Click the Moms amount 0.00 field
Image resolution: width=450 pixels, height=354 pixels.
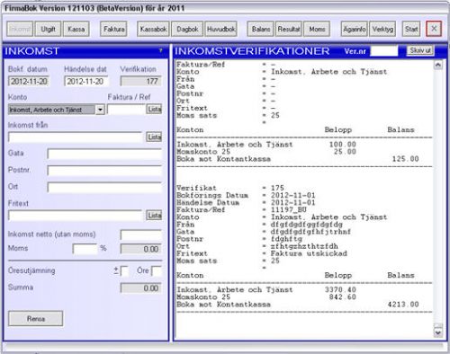141,249
